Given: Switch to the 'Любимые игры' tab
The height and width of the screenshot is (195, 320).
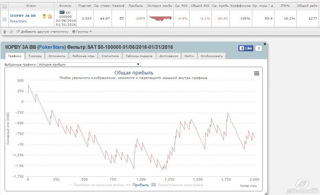Looking at the screenshot, I should [83, 56].
